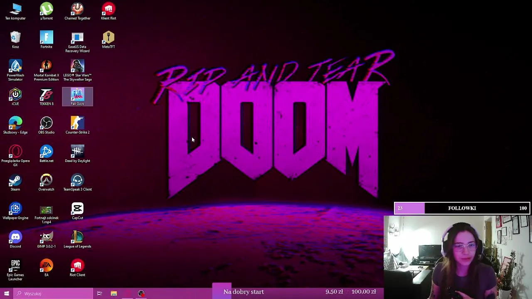The width and height of the screenshot is (532, 299).
Task: Launch Overwatch from the desktop
Action: [x=47, y=182]
